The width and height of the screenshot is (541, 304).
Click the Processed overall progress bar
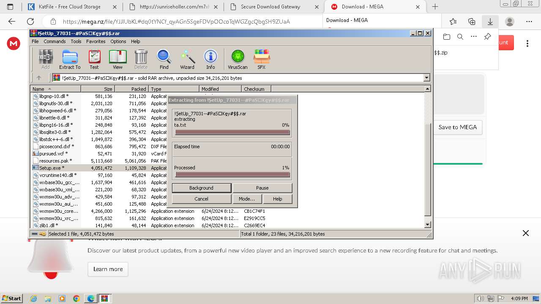232,174
